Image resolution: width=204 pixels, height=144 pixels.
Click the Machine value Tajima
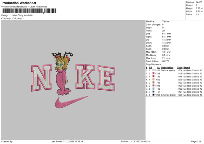[166, 21]
